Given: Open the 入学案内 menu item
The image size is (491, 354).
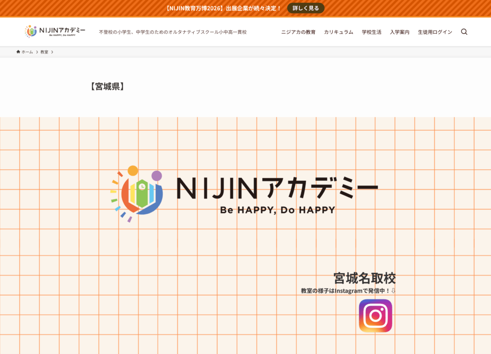Looking at the screenshot, I should click(399, 32).
